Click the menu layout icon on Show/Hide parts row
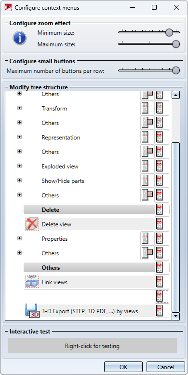The width and height of the screenshot is (188, 375). coord(148,181)
